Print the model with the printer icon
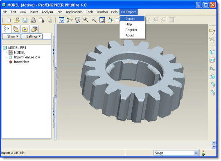Screen dimensions: 221x161 [x=33, y=20]
